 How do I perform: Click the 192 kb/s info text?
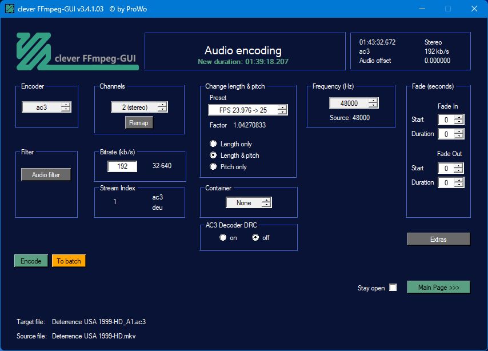coord(437,51)
